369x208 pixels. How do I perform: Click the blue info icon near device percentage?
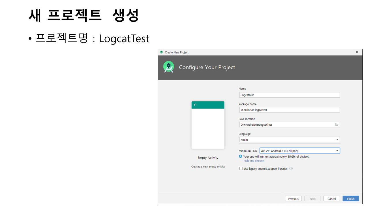[240, 157]
